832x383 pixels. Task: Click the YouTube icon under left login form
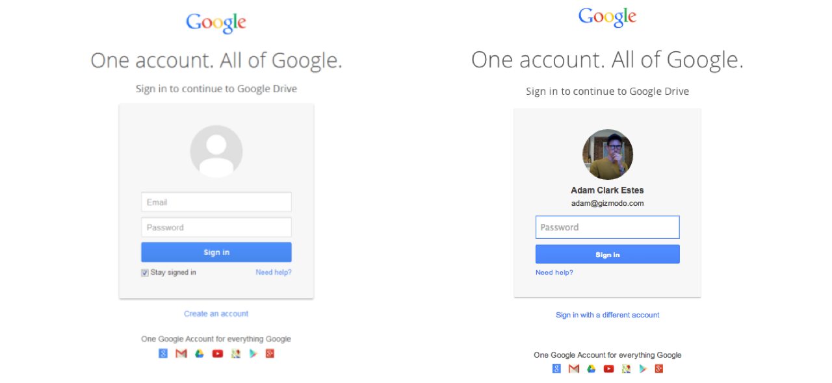[218, 354]
